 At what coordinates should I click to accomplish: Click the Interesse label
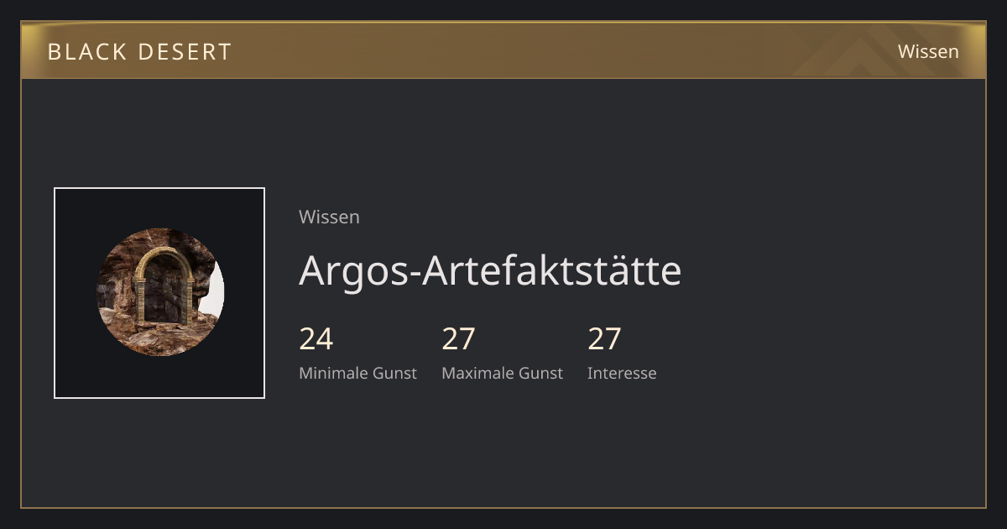pyautogui.click(x=622, y=373)
